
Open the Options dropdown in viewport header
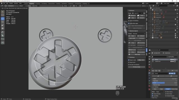tap(144, 6)
